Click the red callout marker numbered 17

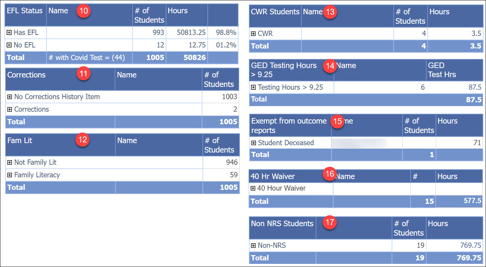[329, 222]
